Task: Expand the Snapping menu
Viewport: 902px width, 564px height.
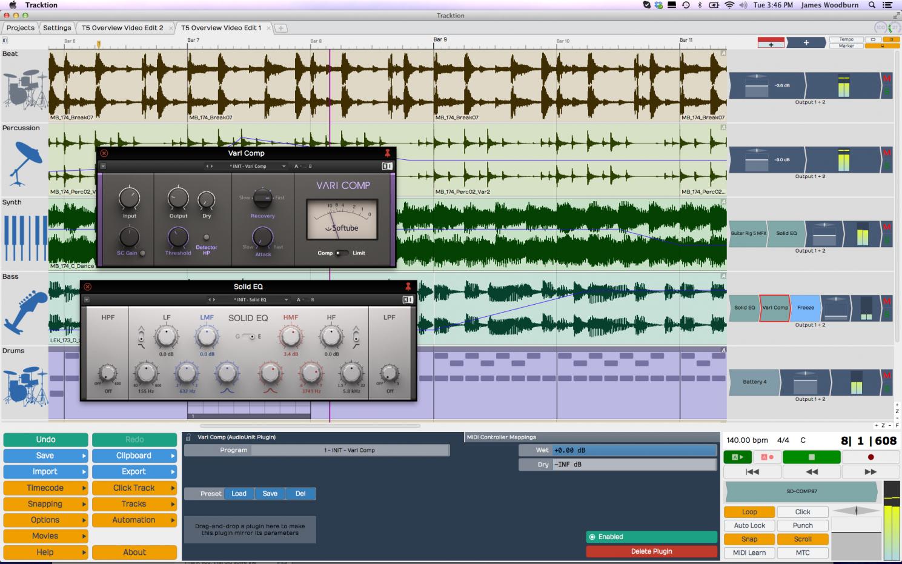Action: point(45,504)
